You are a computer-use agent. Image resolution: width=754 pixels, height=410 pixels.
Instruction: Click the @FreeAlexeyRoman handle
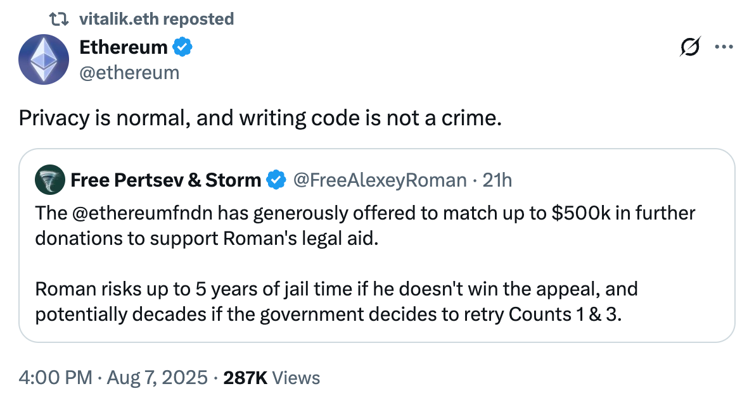point(379,180)
